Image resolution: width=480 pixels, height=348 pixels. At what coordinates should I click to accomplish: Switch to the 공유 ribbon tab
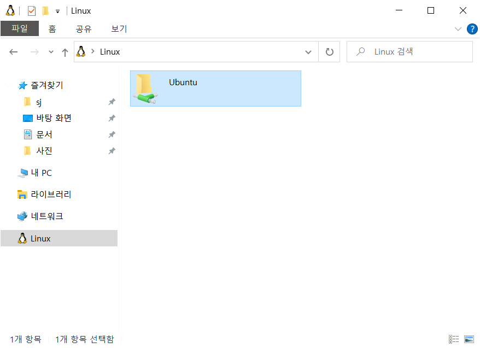tap(84, 29)
